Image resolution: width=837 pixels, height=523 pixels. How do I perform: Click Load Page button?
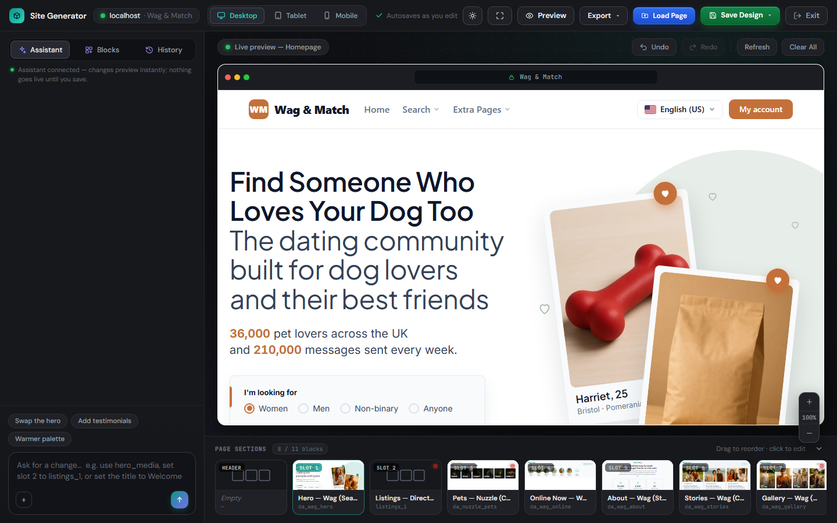click(664, 16)
